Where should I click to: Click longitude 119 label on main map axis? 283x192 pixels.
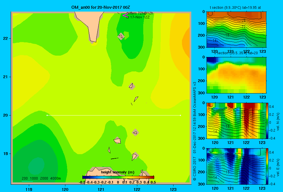point(29,189)
